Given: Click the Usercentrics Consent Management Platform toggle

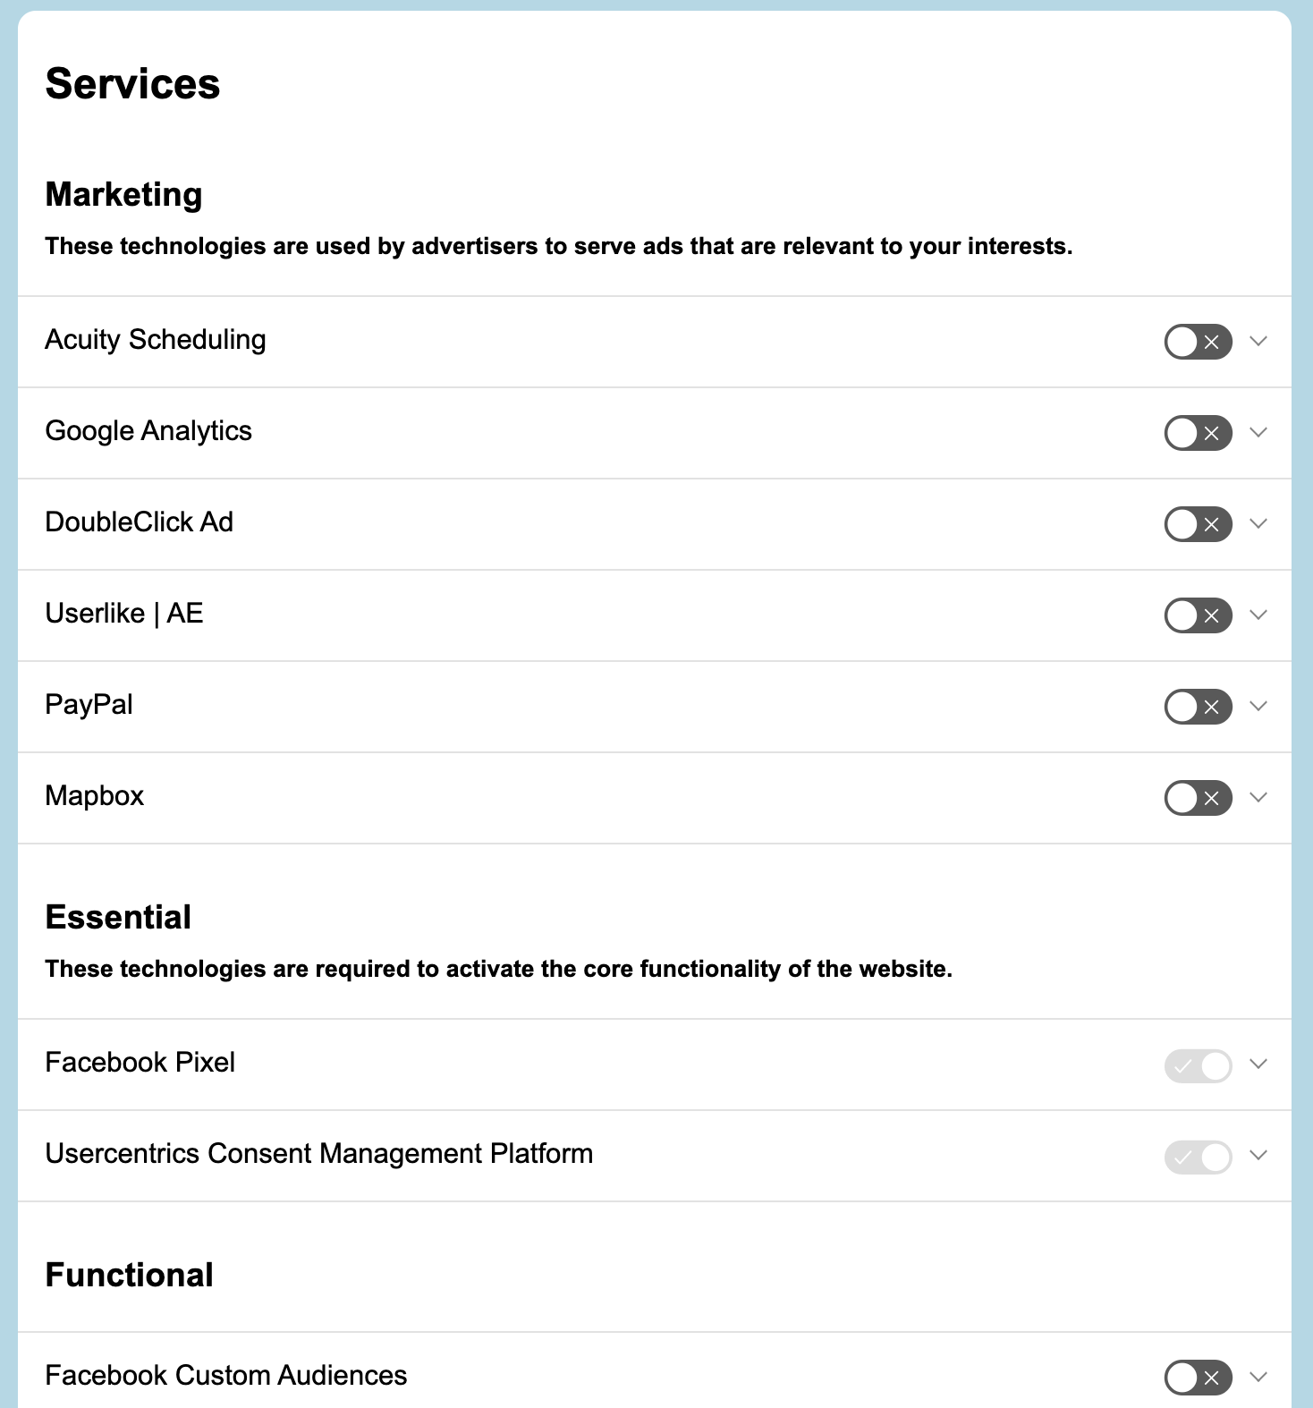Looking at the screenshot, I should [1198, 1156].
